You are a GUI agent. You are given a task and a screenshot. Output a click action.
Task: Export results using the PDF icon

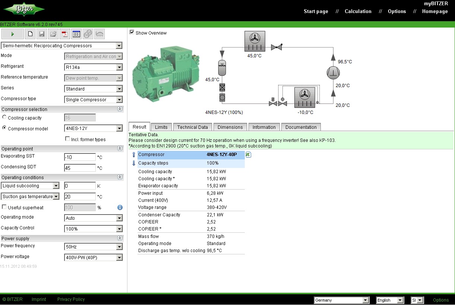(x=65, y=34)
